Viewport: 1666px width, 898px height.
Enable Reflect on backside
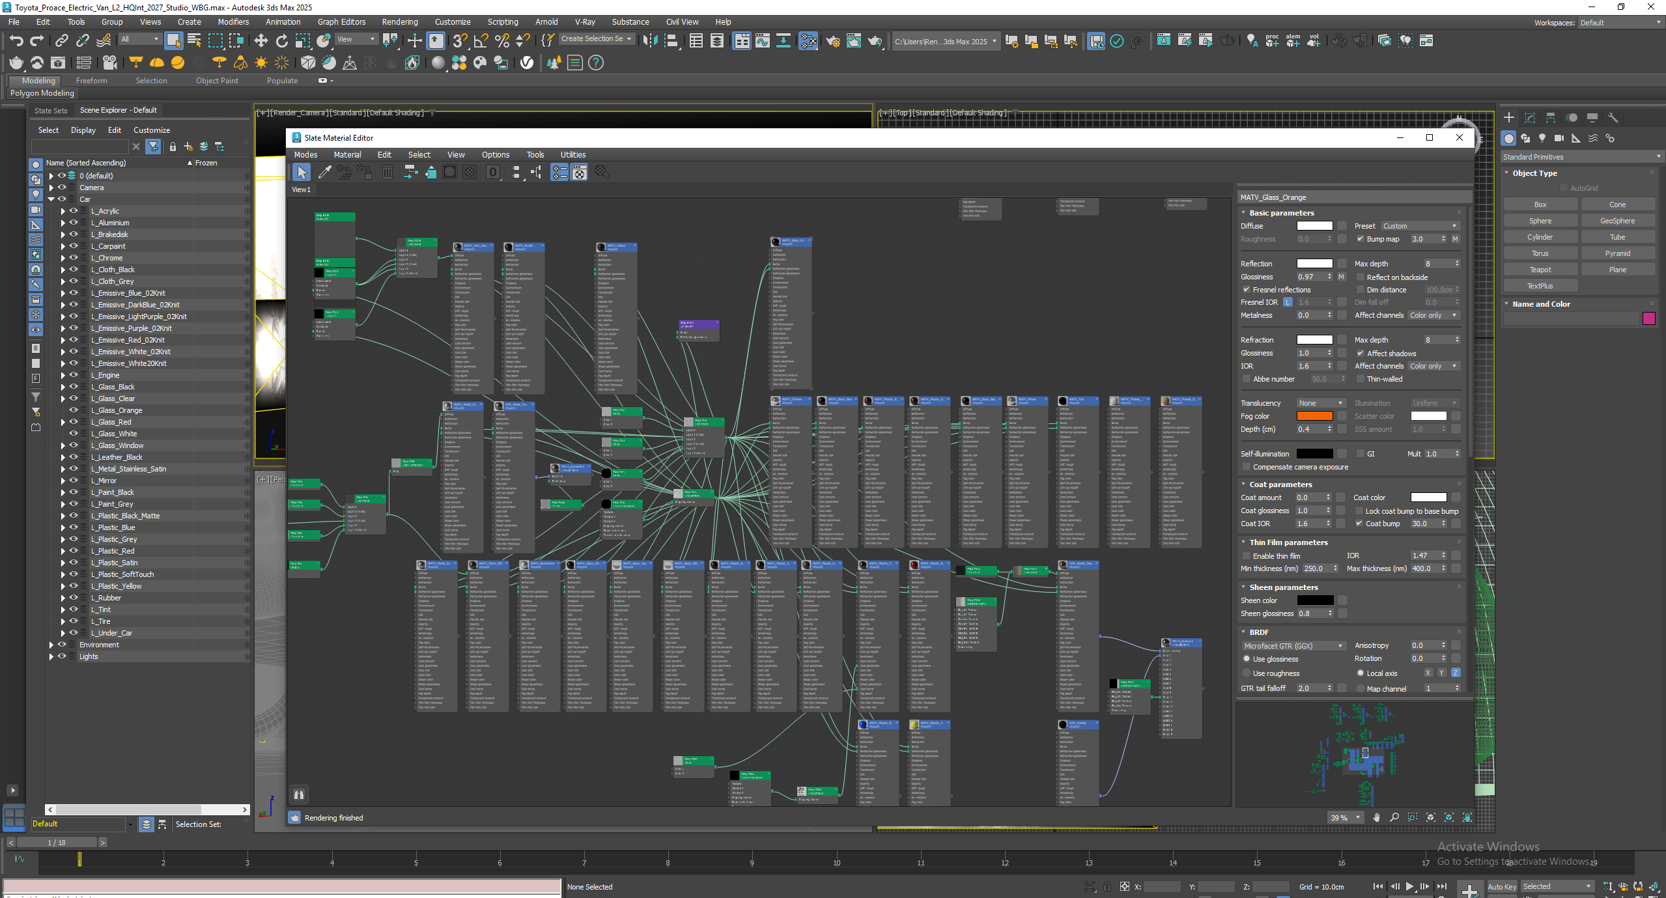[1360, 277]
